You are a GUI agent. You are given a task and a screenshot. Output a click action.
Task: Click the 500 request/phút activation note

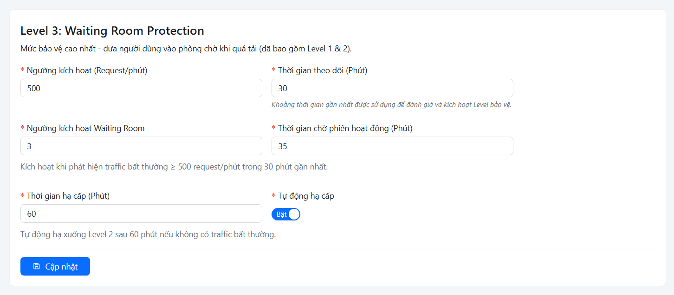(x=174, y=167)
